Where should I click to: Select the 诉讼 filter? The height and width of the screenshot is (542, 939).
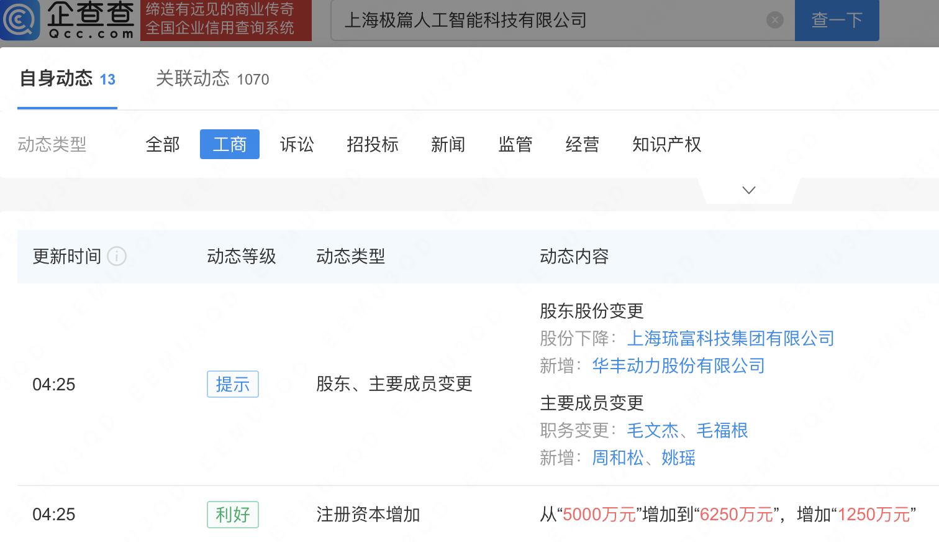[296, 144]
